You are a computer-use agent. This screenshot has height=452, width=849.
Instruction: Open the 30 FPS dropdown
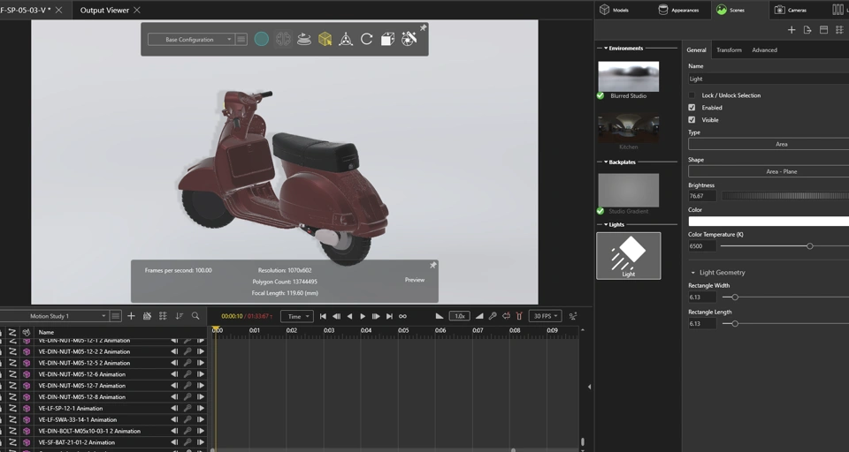[x=545, y=316]
